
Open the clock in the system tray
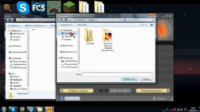coord(193,110)
